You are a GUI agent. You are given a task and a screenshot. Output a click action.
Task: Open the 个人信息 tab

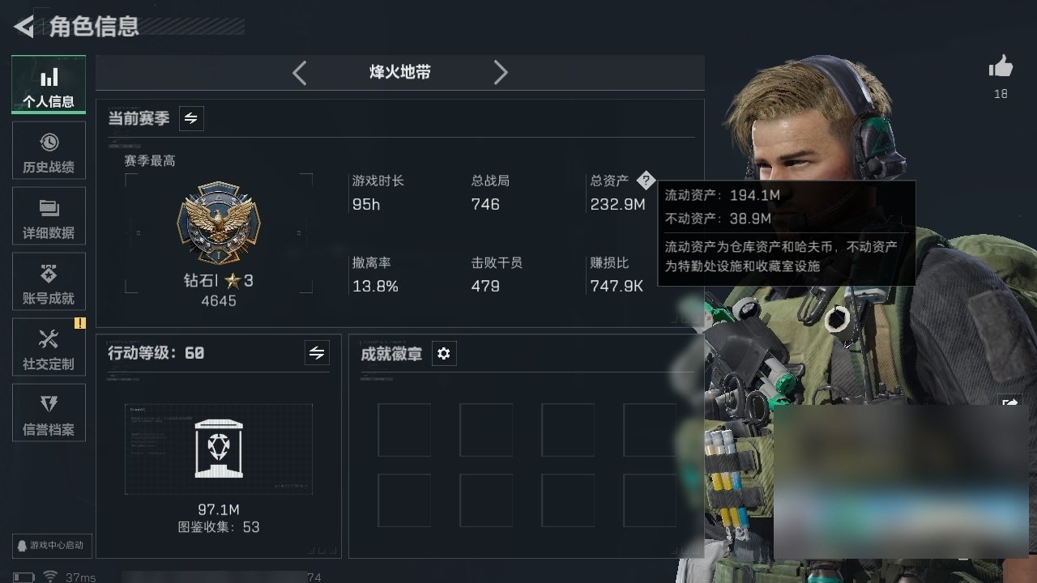coord(49,85)
